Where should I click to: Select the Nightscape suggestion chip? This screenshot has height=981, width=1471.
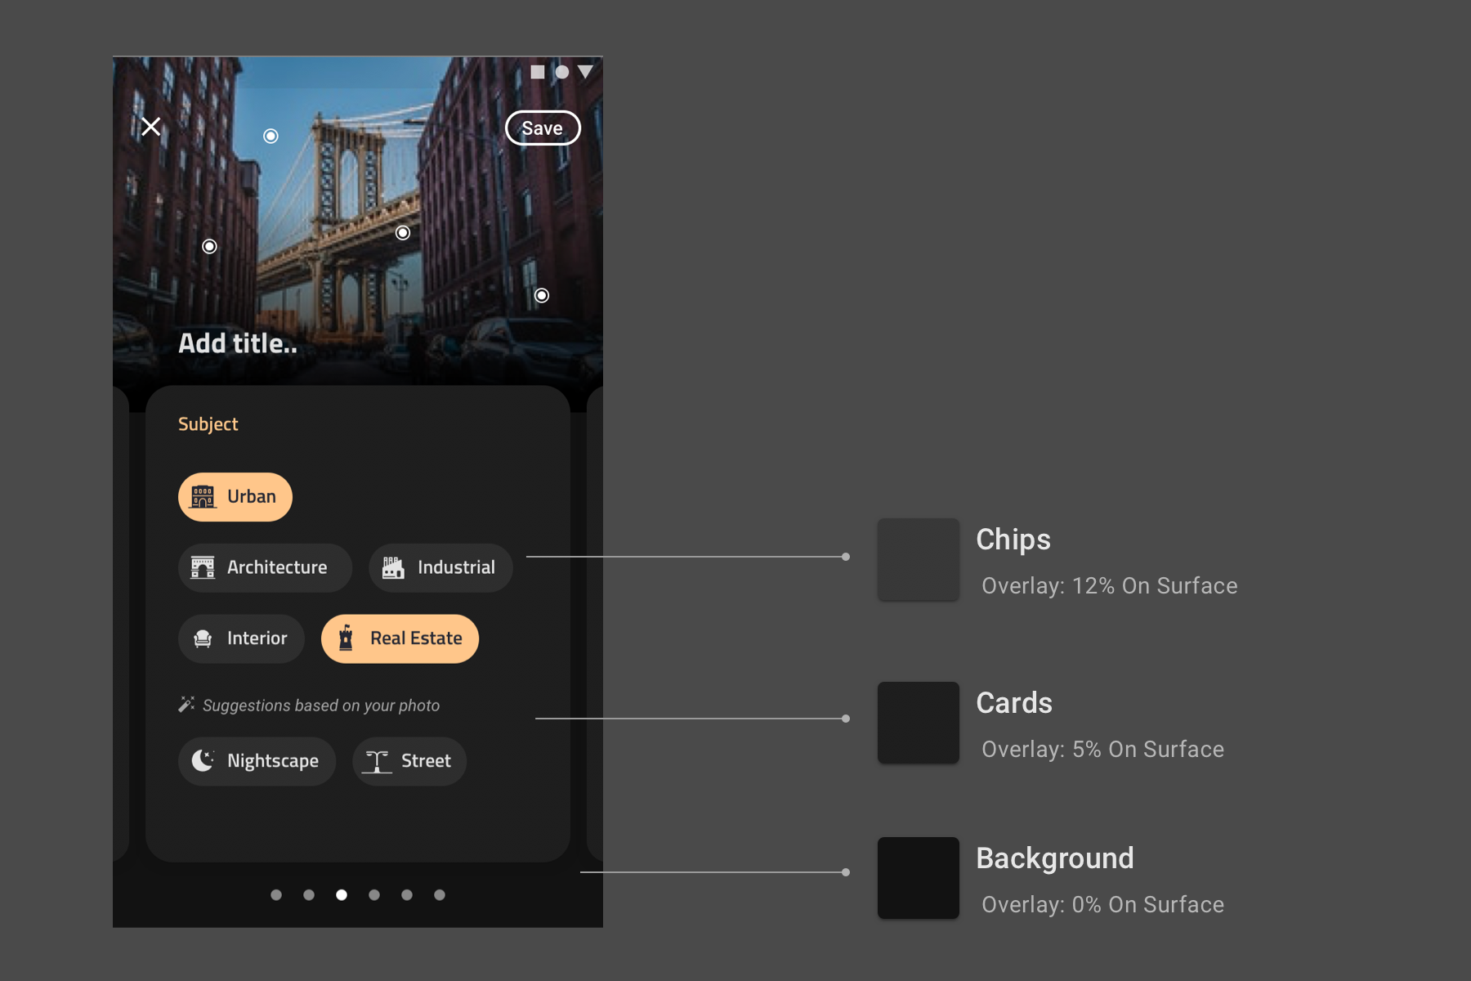point(257,761)
